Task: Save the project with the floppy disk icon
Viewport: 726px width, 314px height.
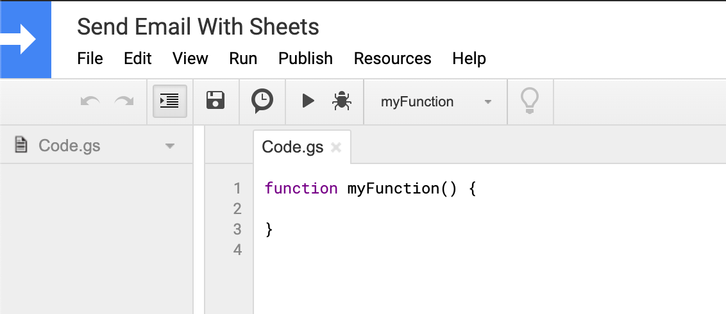Action: point(215,101)
